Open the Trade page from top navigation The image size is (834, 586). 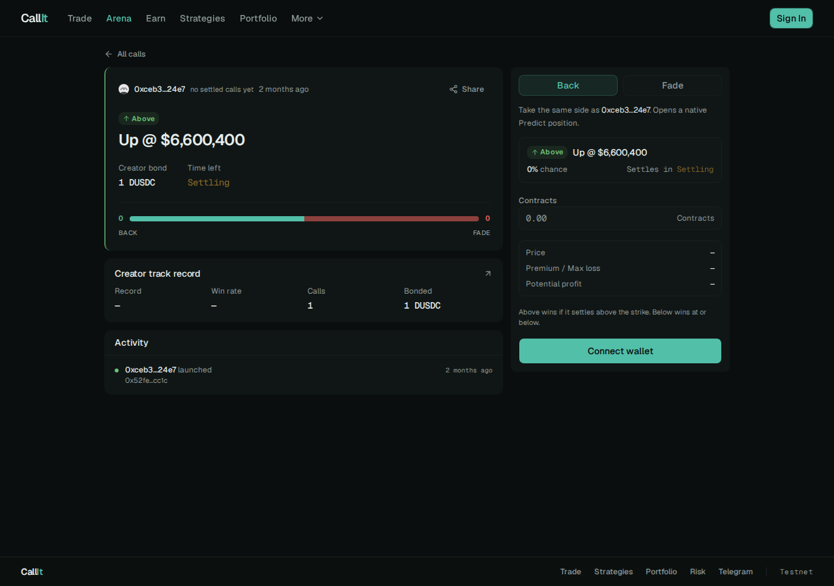(x=79, y=18)
